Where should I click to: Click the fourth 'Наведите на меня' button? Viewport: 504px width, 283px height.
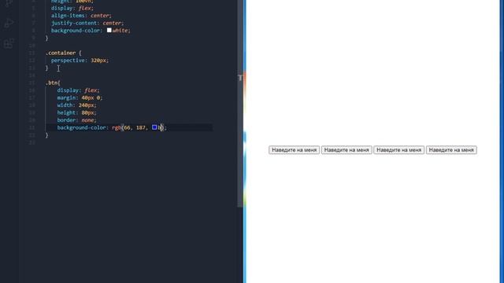point(451,150)
